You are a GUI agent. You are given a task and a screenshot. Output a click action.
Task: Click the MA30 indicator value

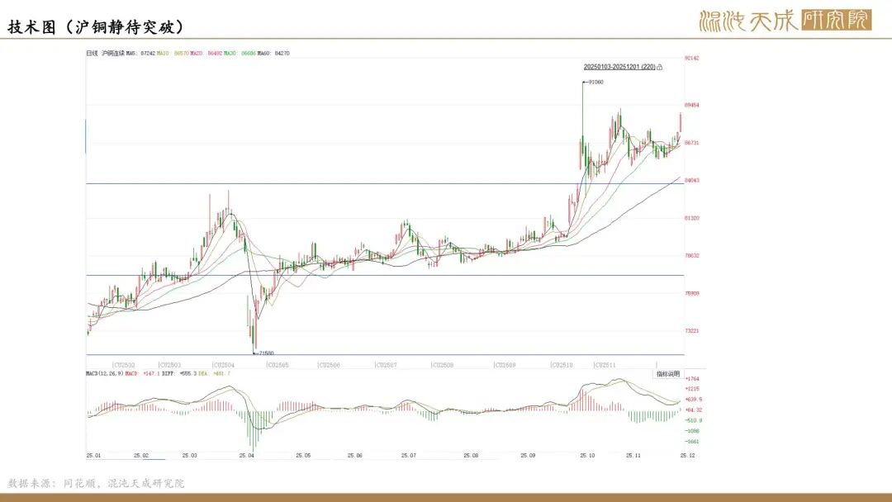(240, 54)
